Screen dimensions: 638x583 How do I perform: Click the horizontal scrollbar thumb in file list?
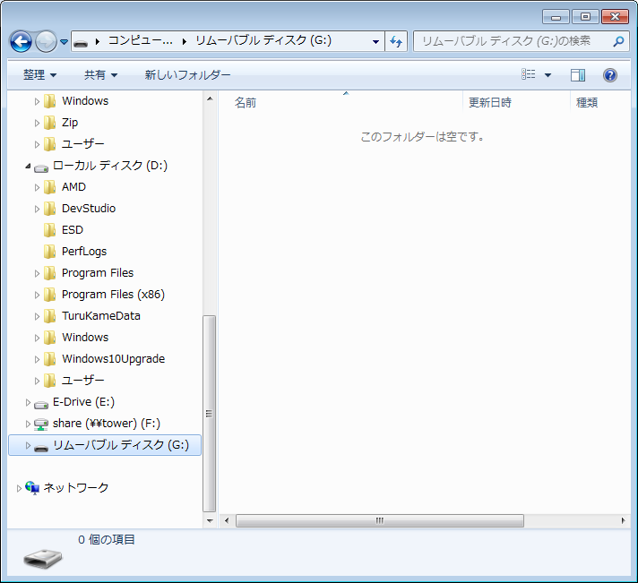point(379,520)
